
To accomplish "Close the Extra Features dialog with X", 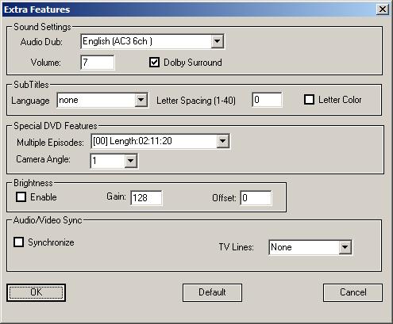I will [383, 10].
